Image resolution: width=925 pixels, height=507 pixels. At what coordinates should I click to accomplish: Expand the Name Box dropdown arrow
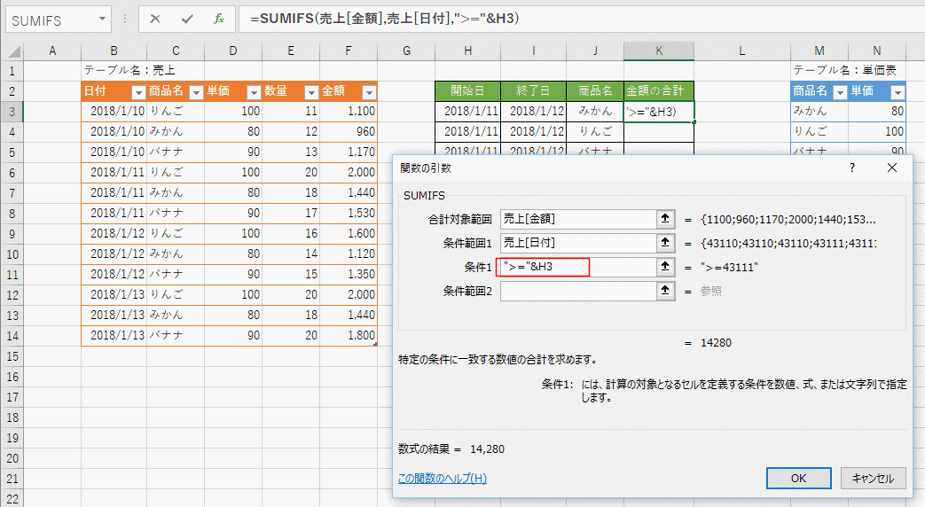point(103,18)
